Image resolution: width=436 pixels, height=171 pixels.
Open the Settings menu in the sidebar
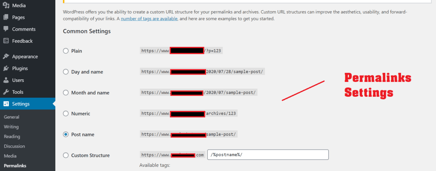tap(21, 104)
